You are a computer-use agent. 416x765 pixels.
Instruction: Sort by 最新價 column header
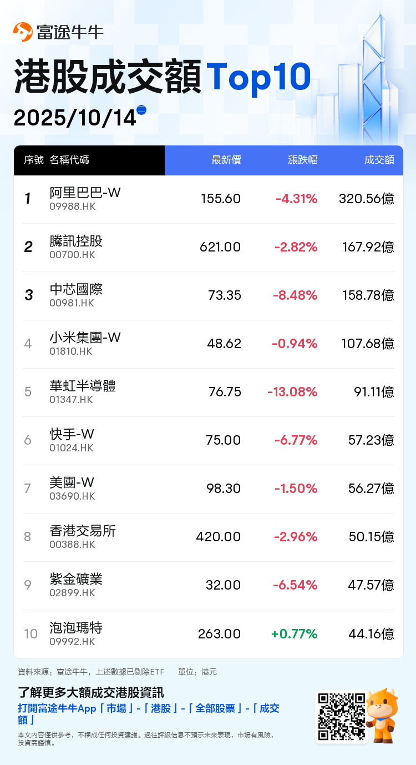tap(226, 160)
